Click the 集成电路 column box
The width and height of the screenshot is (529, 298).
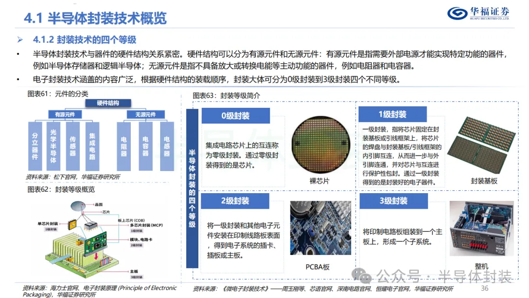point(92,146)
